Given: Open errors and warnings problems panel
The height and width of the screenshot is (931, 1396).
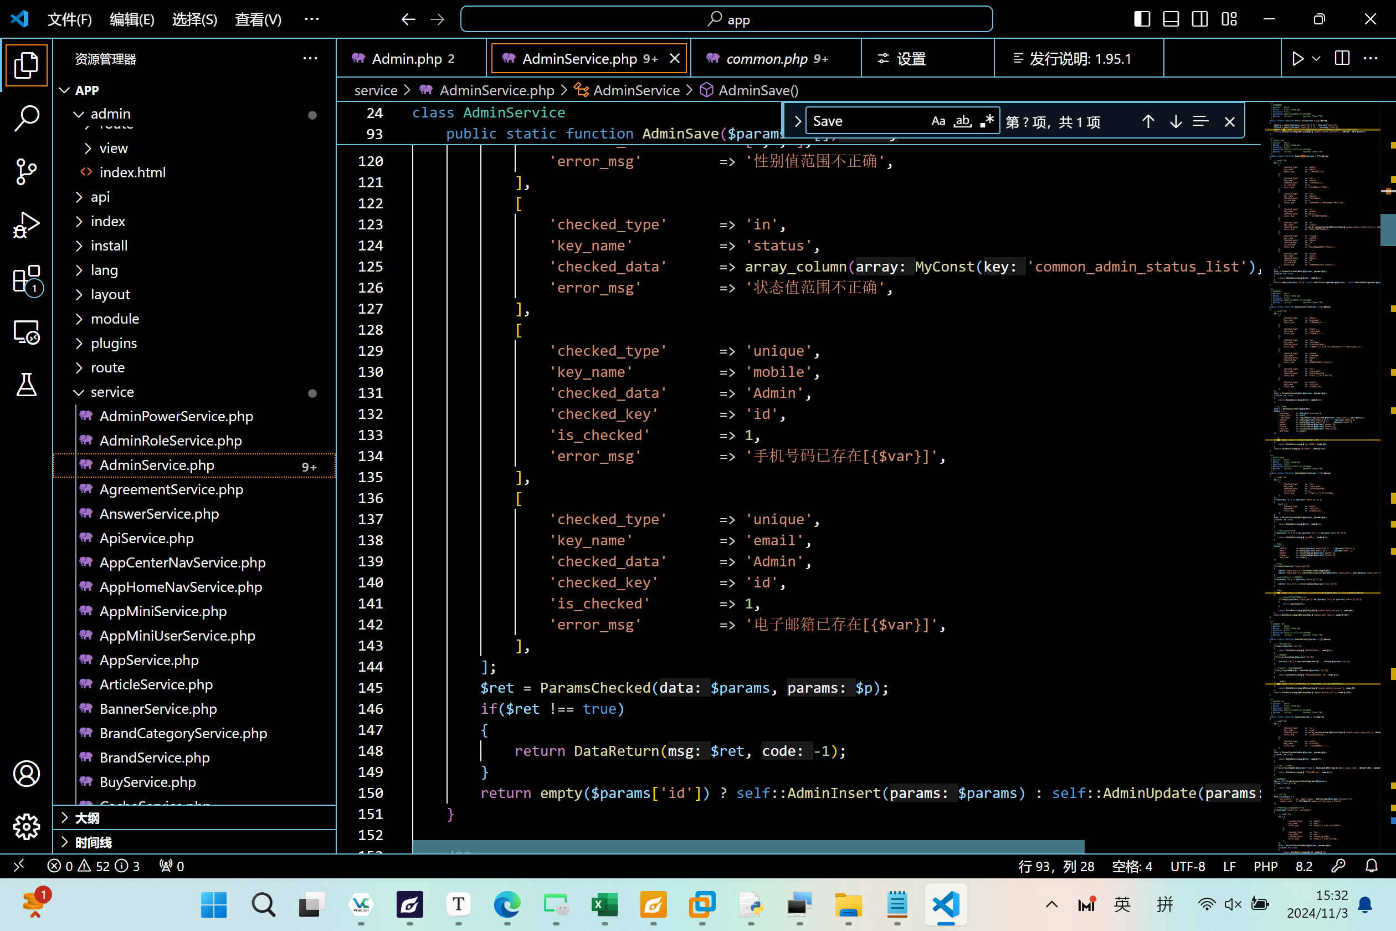Looking at the screenshot, I should coord(93,866).
